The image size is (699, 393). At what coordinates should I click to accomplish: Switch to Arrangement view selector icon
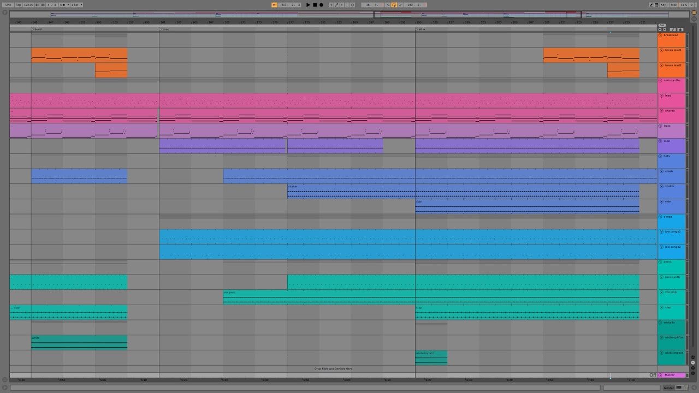[x=694, y=13]
